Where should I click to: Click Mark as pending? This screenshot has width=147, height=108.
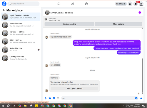[69, 24]
